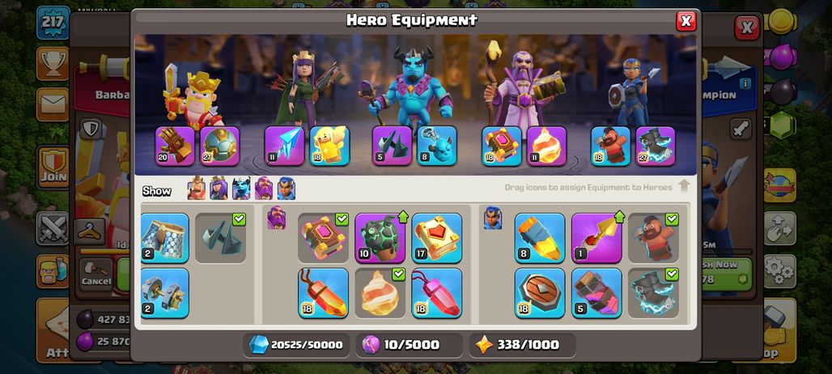Open the Glowy Ore counter 10/5000
Viewport: 832px width, 374px height.
tap(409, 345)
